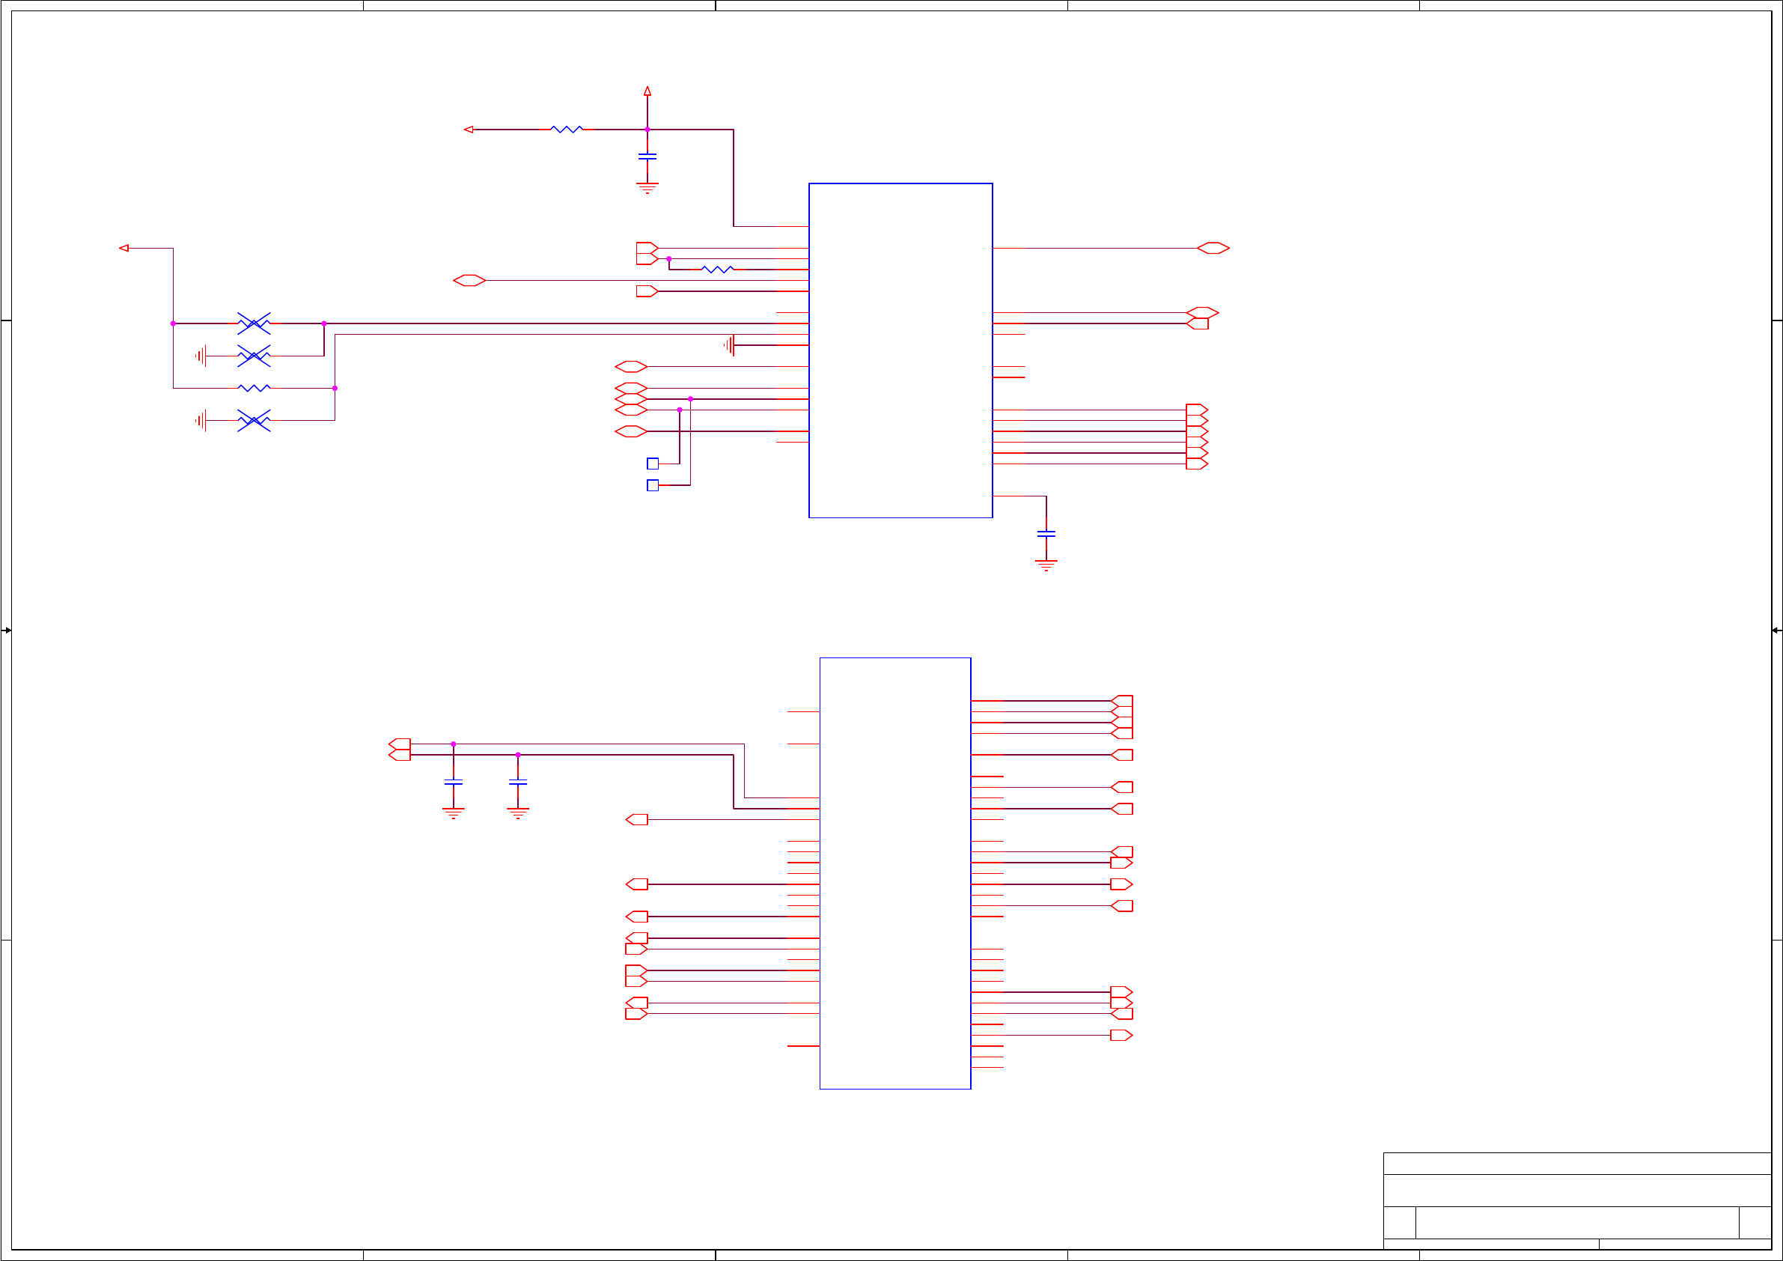Click the resistor left of the top junction
1783x1261 pixels.
pos(566,130)
